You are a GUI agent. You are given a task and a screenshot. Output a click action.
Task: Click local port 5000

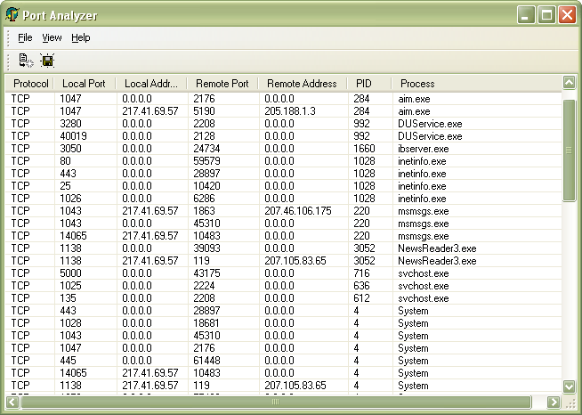click(70, 273)
